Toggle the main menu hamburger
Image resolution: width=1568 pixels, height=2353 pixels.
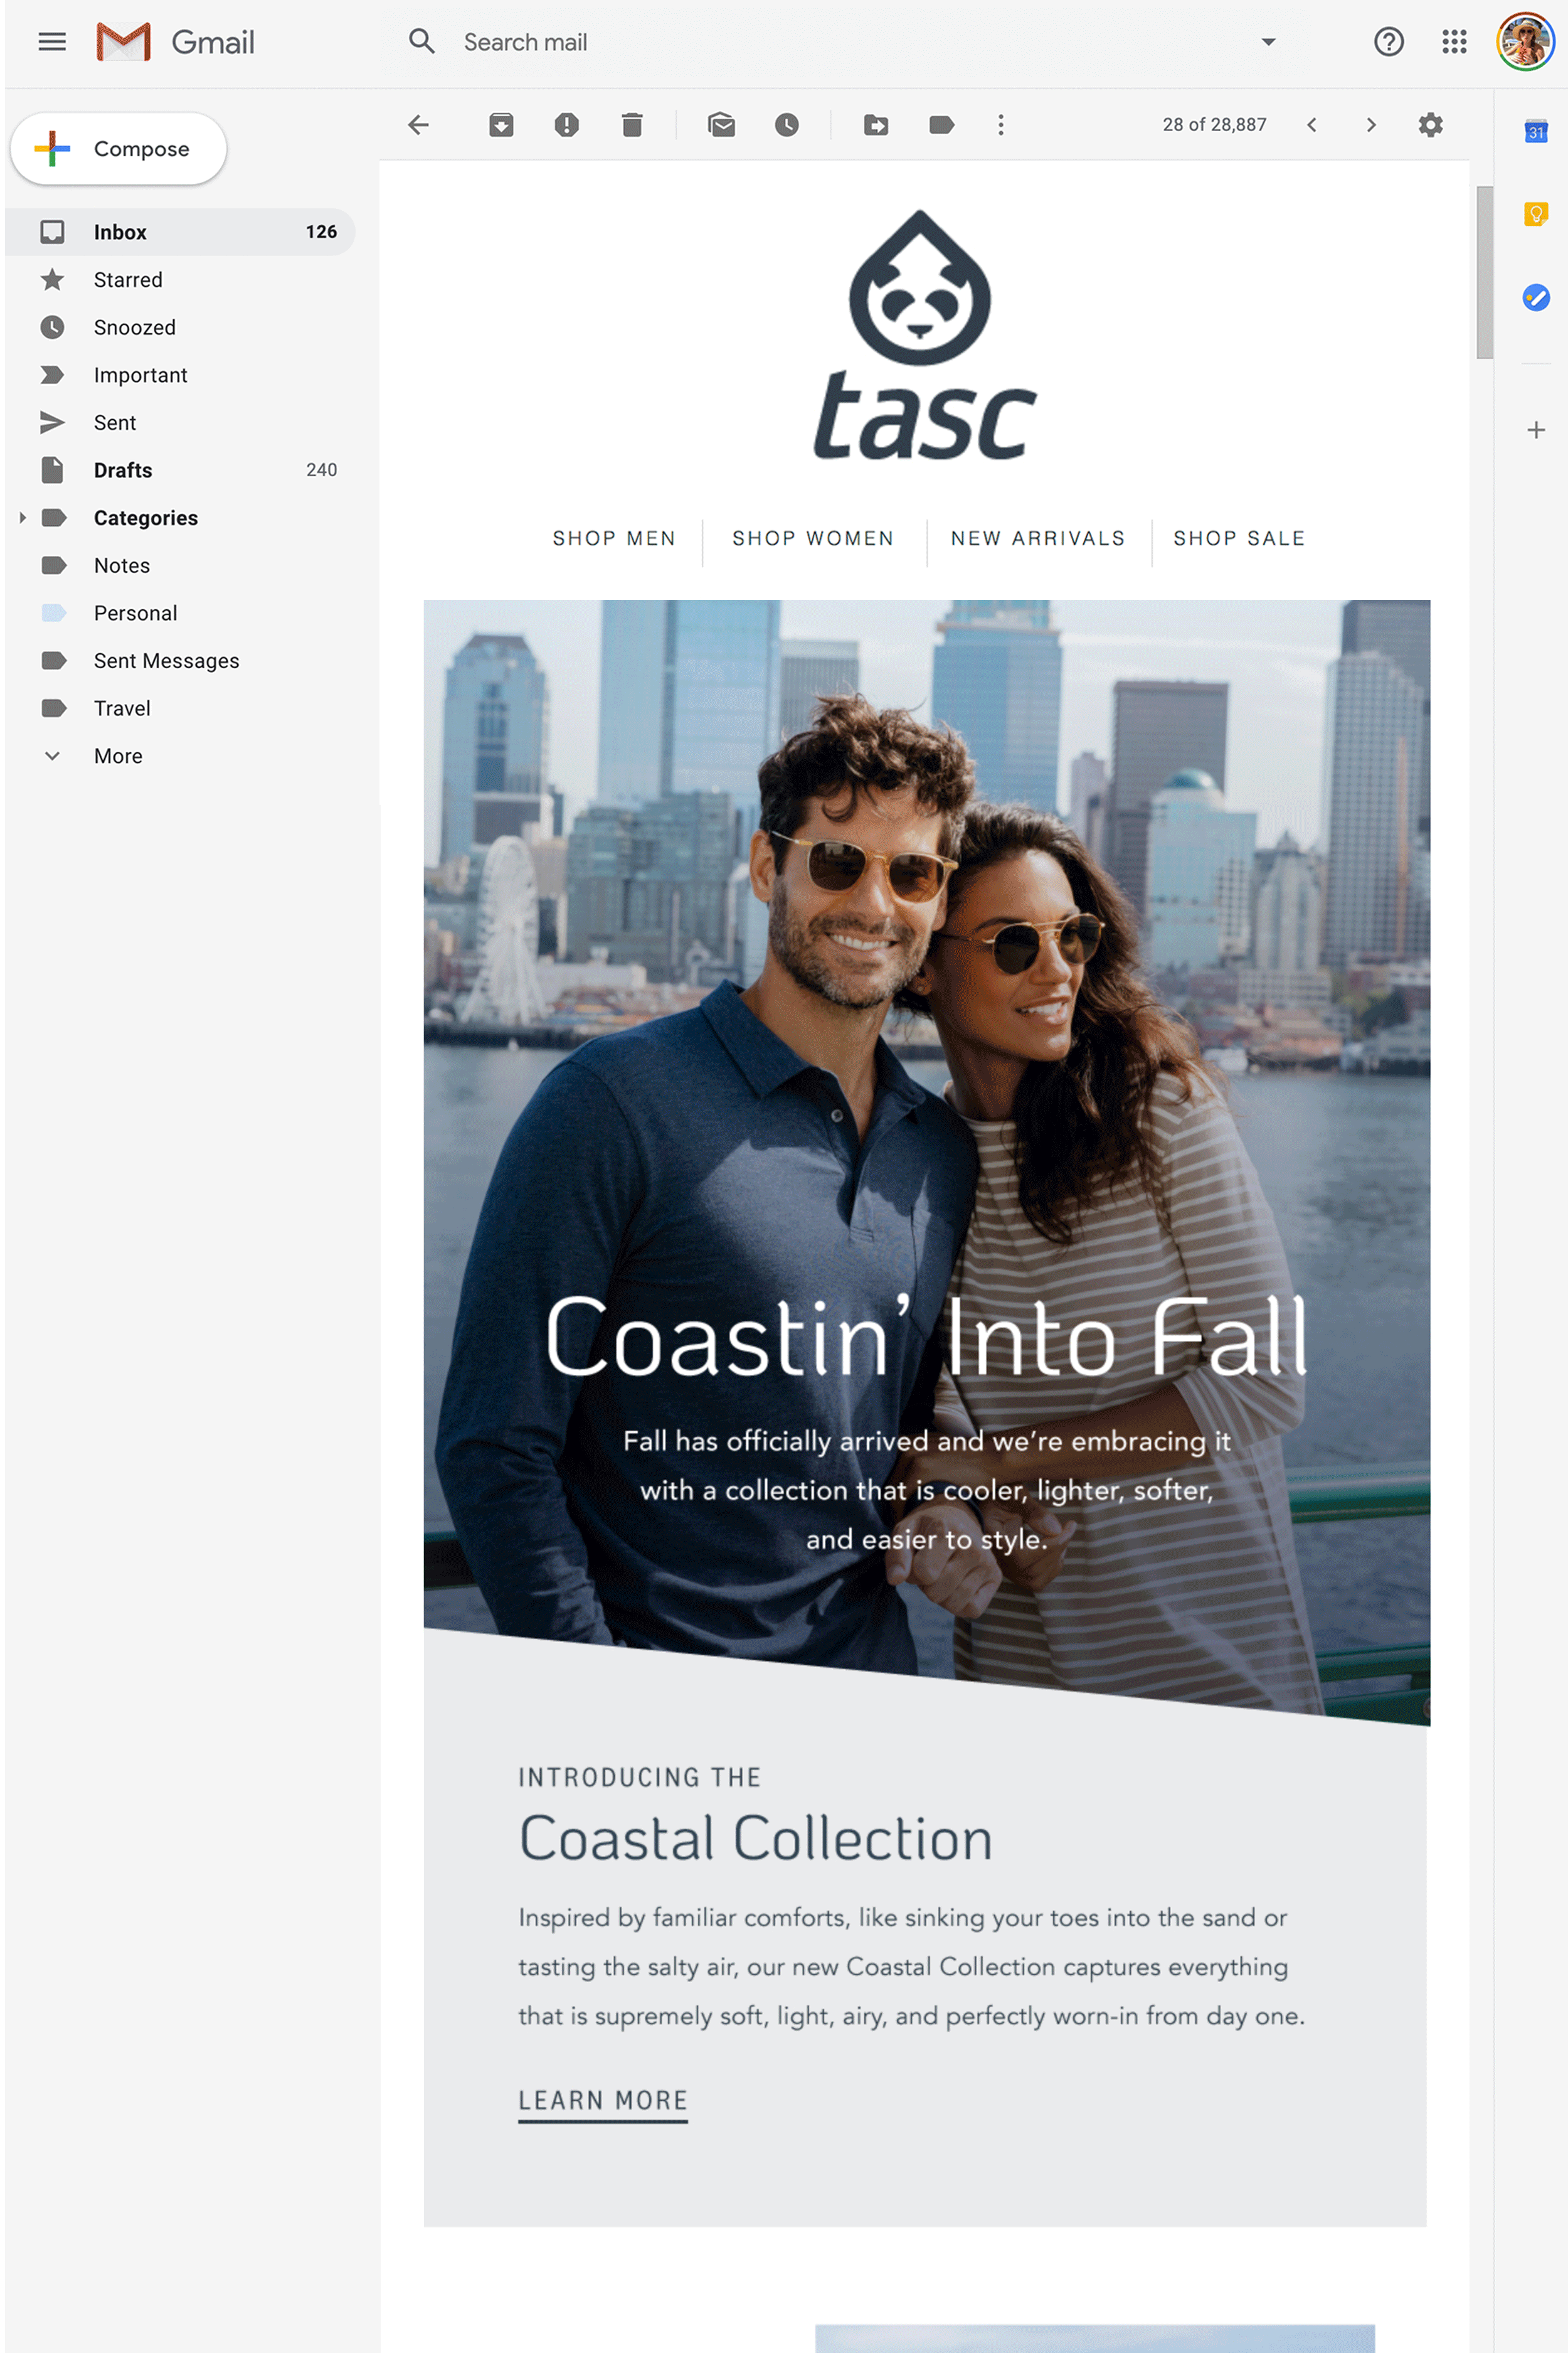(x=52, y=42)
